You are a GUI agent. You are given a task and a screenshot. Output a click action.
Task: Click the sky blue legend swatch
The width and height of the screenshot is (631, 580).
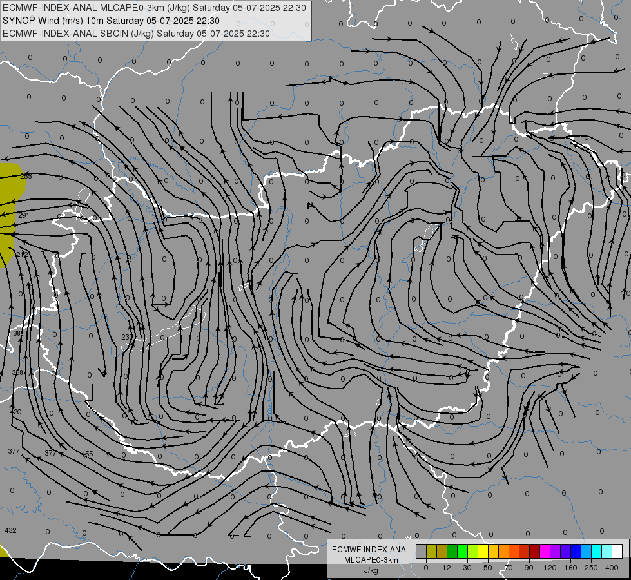[587, 551]
